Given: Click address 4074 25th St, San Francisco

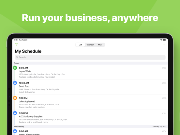Looking at the screenshot, I should point(39,104).
